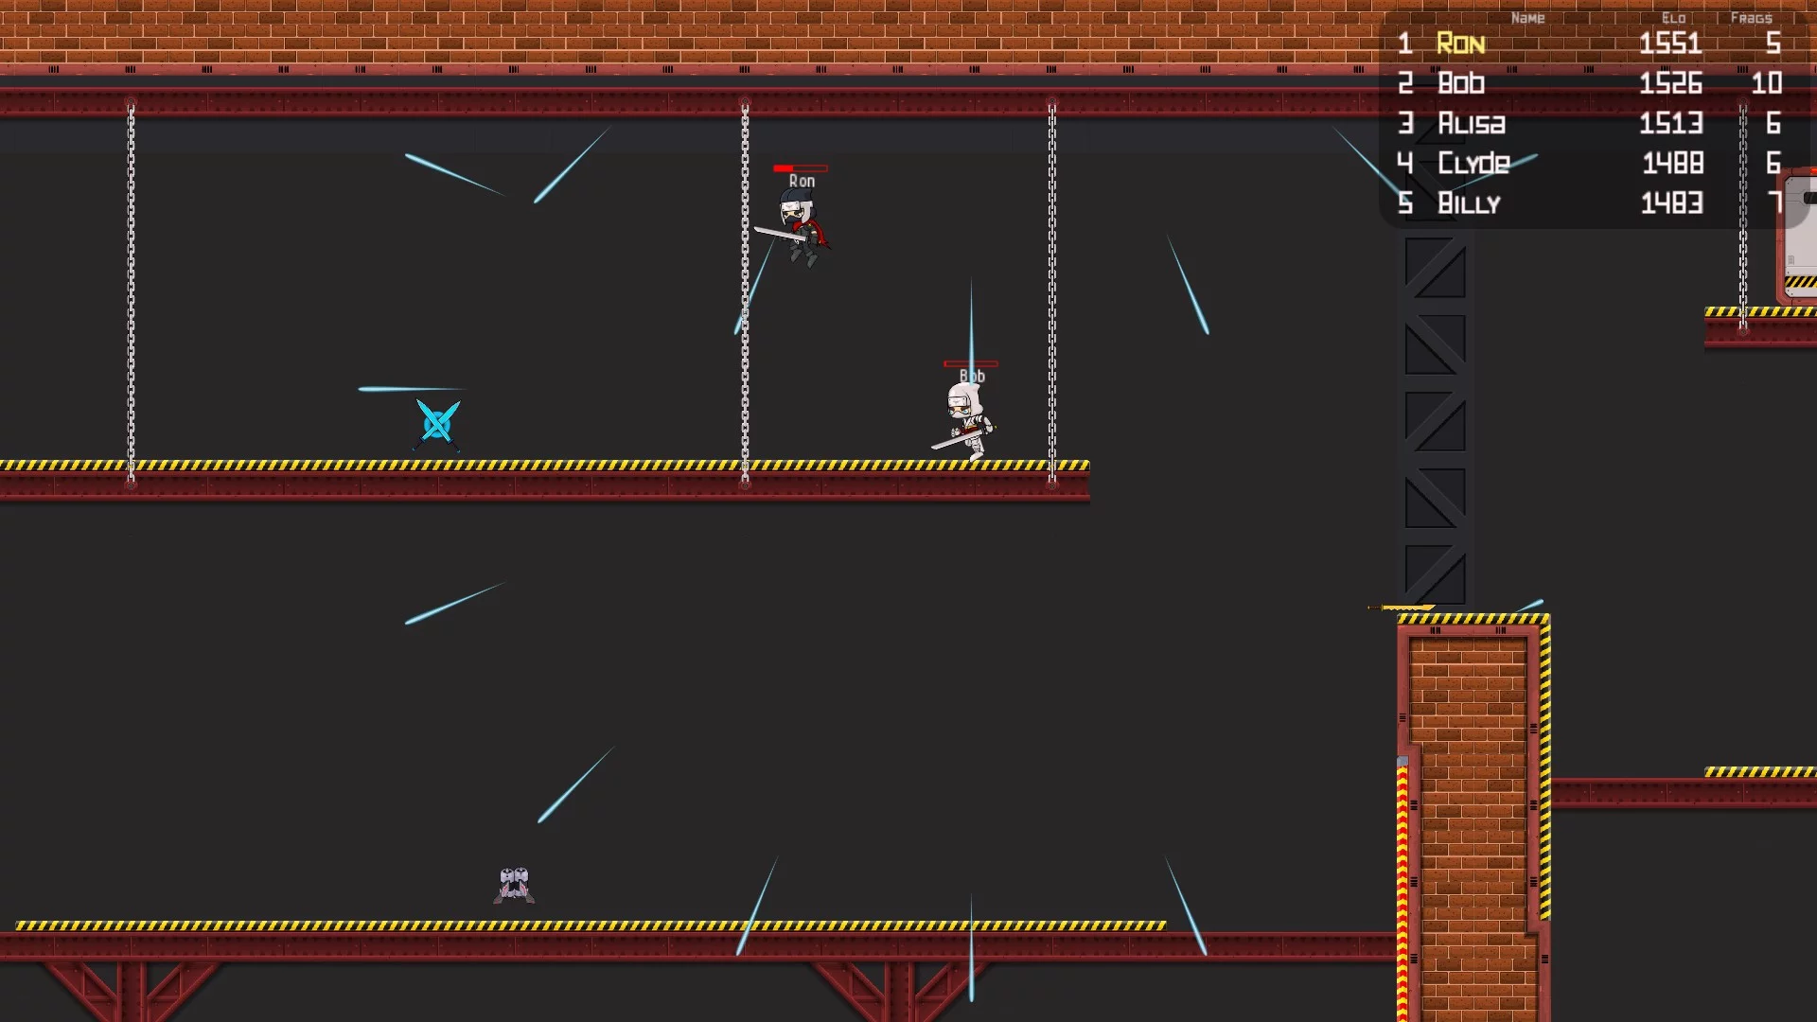This screenshot has width=1817, height=1022.
Task: Click the Name column header
Action: [1527, 18]
